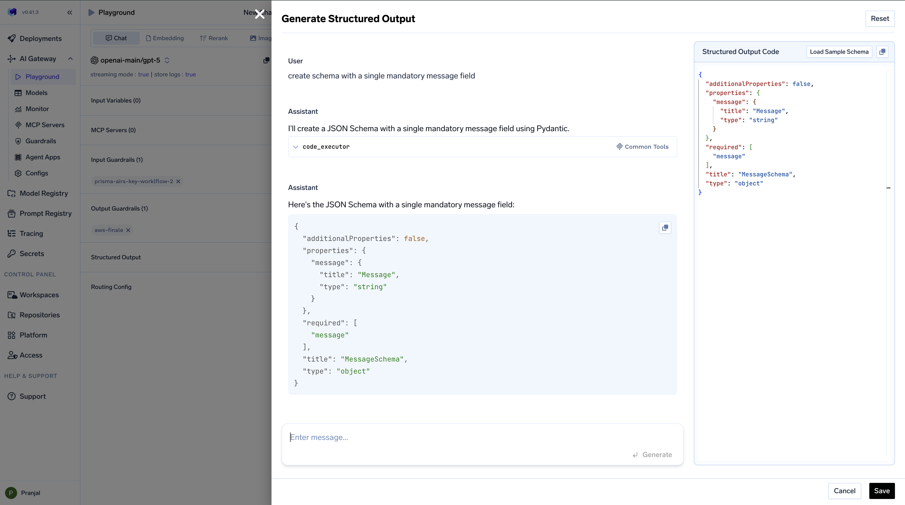The height and width of the screenshot is (505, 905).
Task: Close the Generate Structured Output drawer
Action: tap(260, 14)
